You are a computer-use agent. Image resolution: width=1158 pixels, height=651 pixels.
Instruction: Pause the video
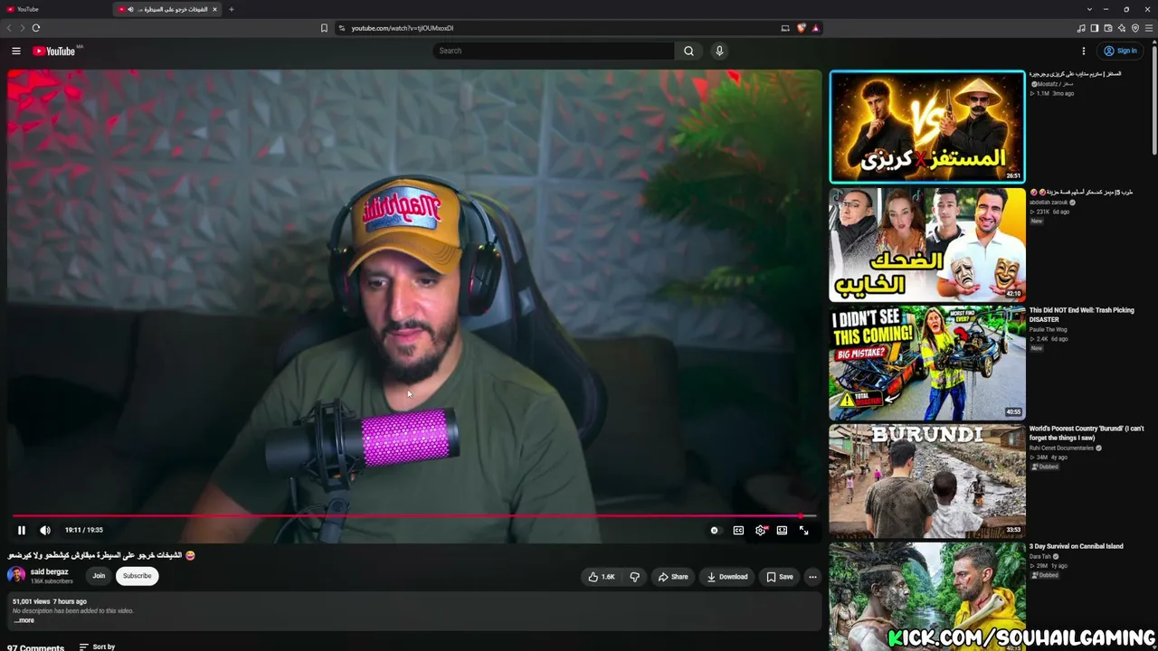tap(22, 530)
